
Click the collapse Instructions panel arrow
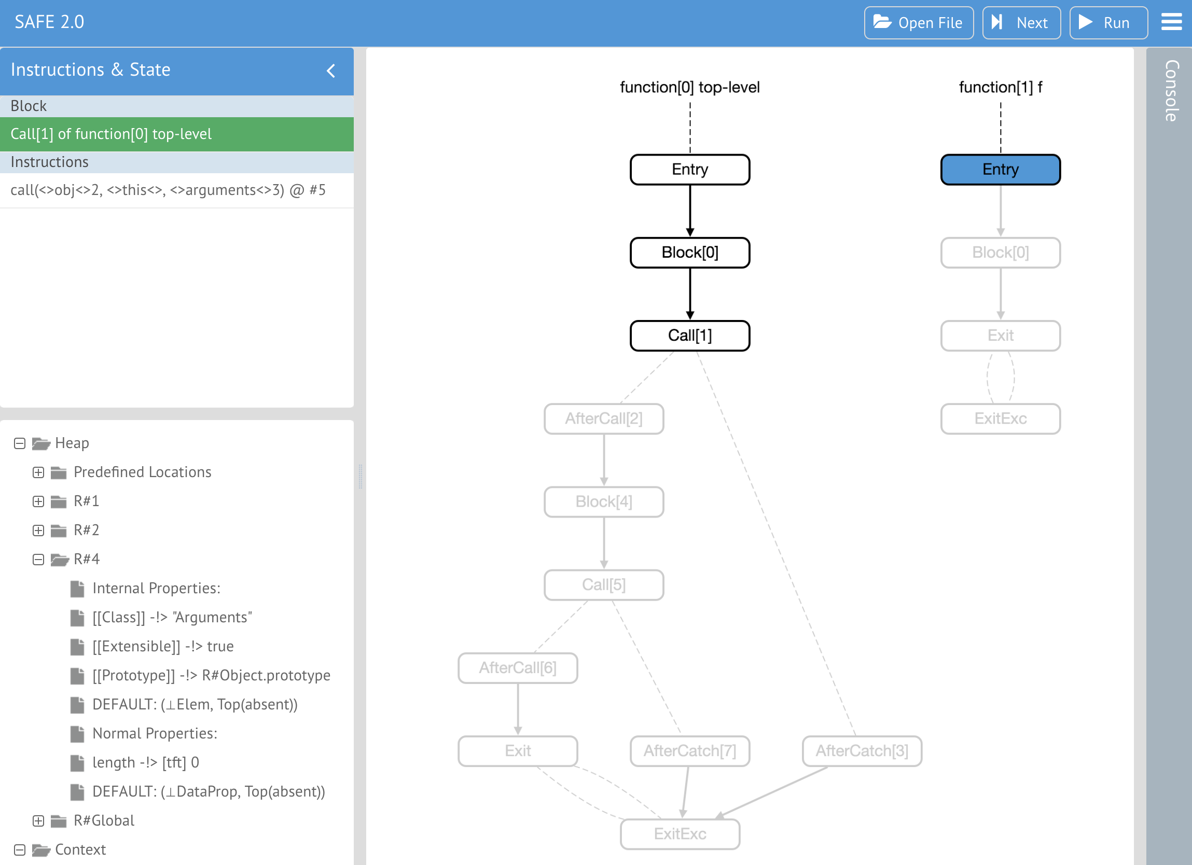click(x=331, y=71)
